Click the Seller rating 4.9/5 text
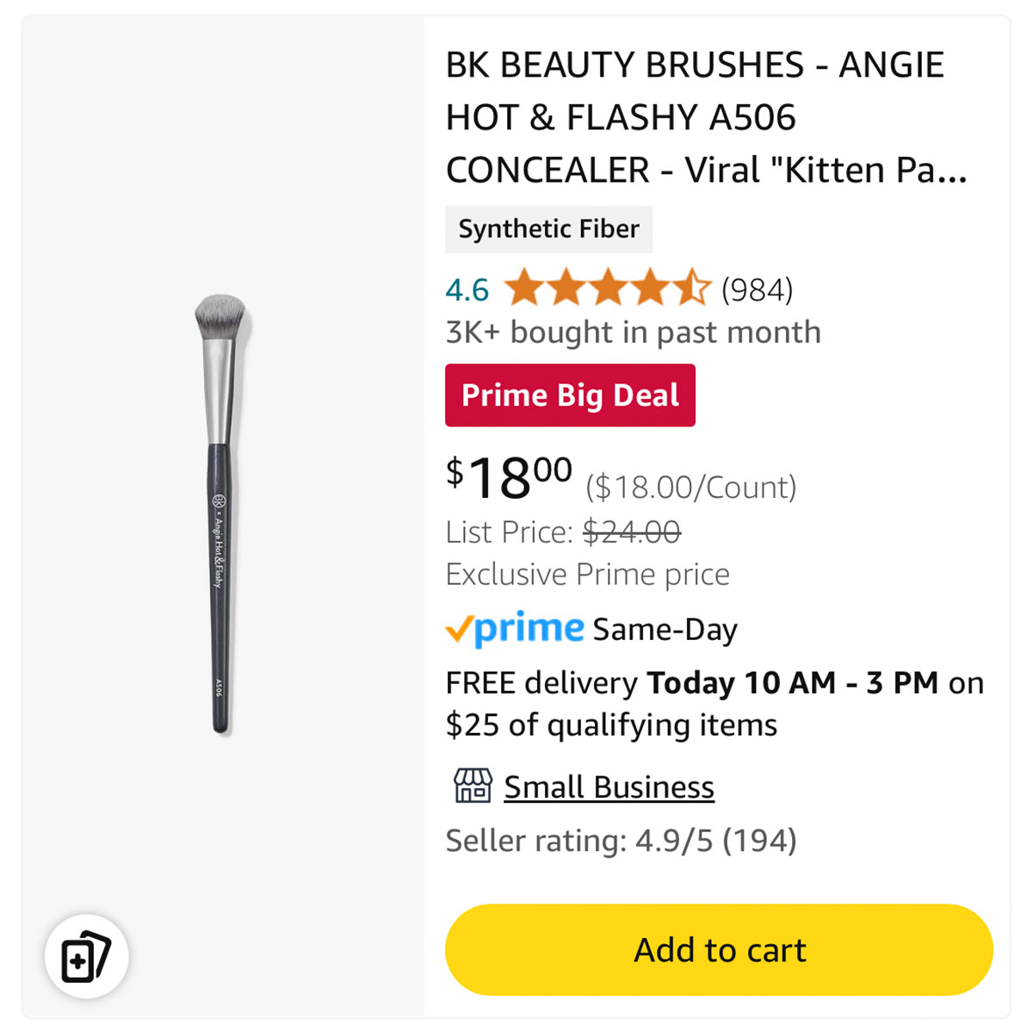This screenshot has height=1032, width=1033. (x=621, y=841)
